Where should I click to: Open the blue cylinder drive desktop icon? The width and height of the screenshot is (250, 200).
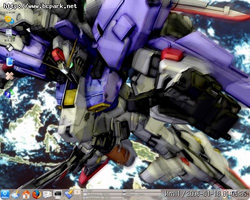coord(9,61)
